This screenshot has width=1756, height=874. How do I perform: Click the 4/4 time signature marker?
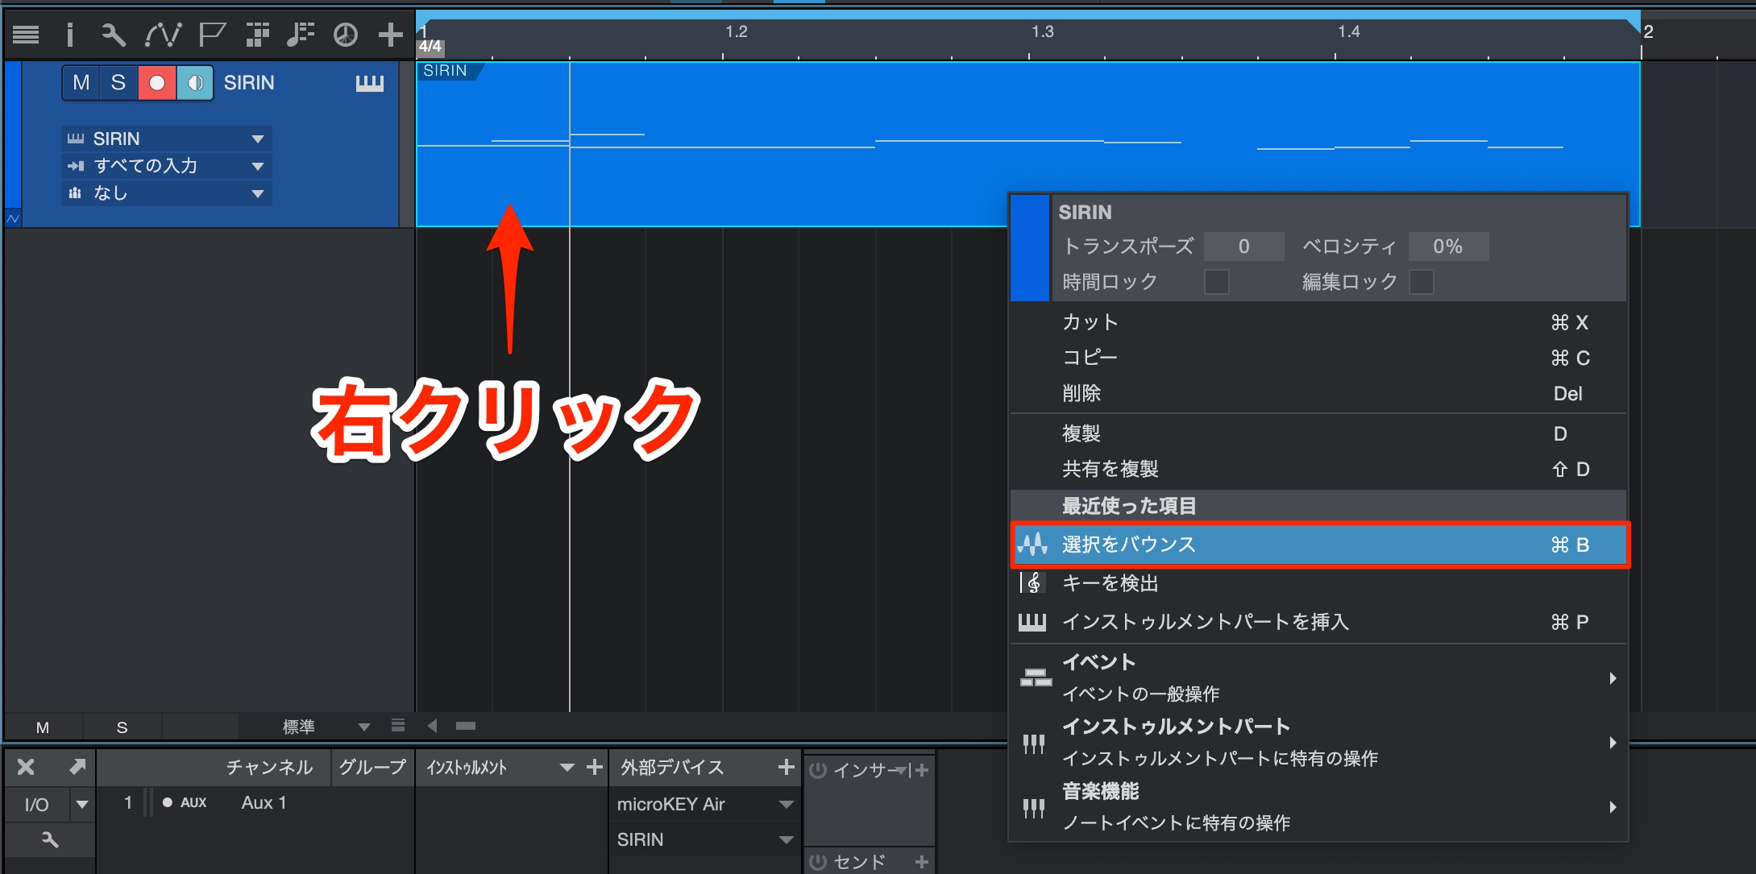[x=430, y=47]
